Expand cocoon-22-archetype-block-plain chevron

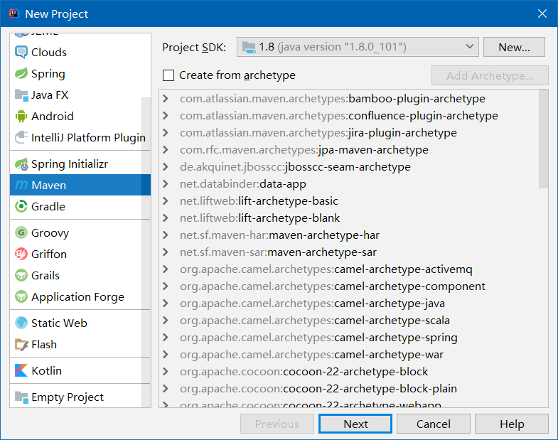tap(166, 389)
